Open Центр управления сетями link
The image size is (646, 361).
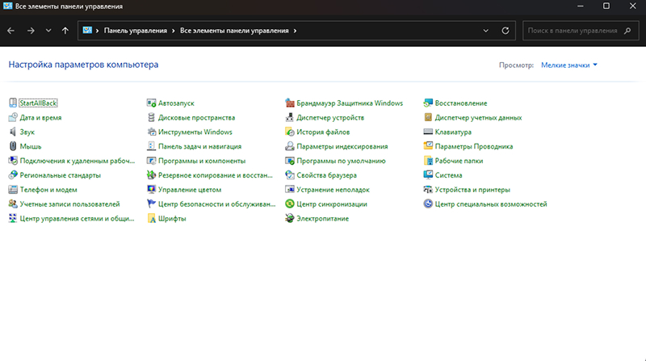pyautogui.click(x=77, y=218)
